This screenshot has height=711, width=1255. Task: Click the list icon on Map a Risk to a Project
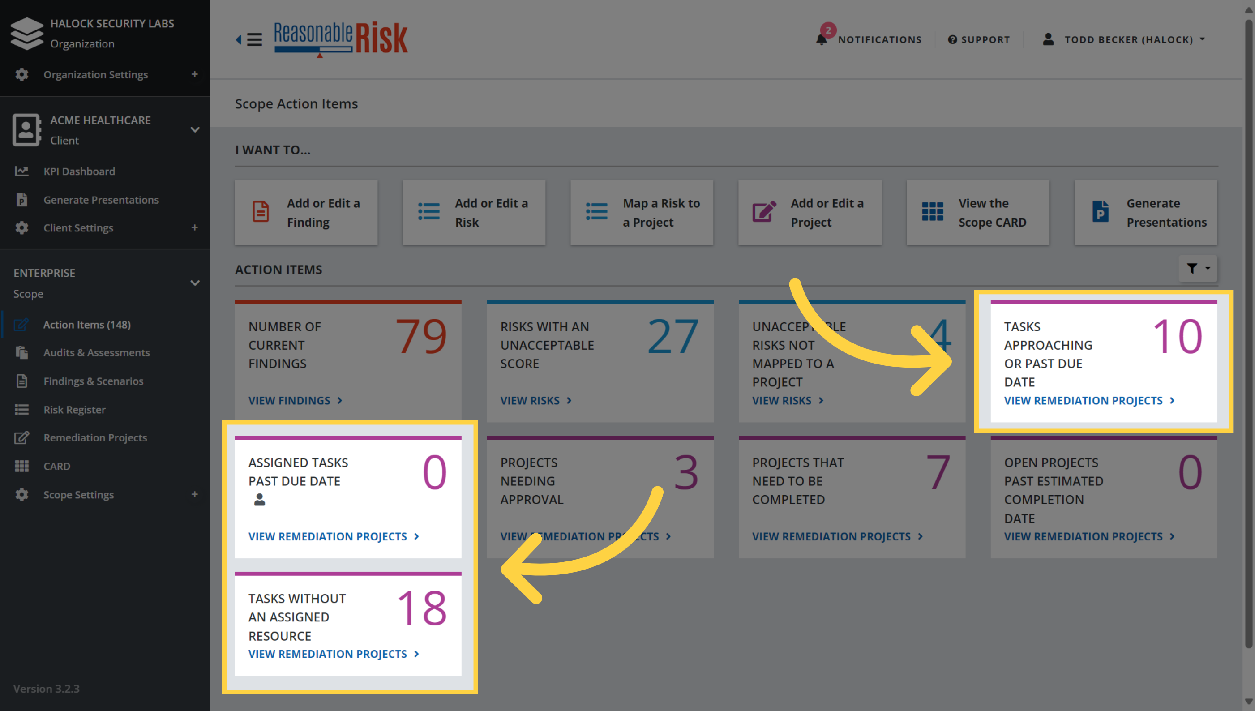pos(597,212)
